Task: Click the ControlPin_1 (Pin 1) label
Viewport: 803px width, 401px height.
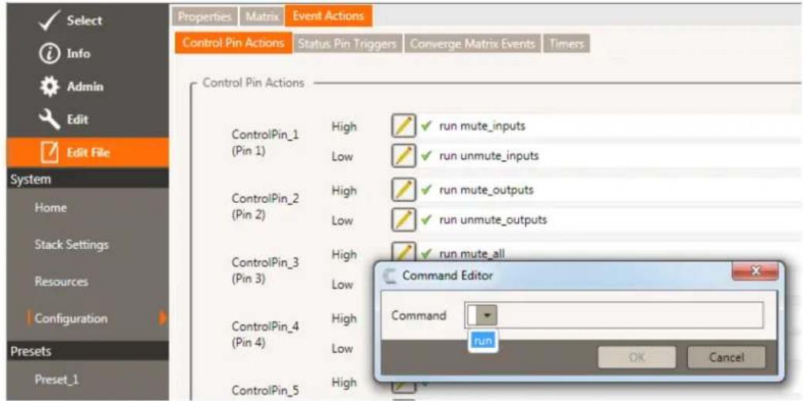Action: pyautogui.click(x=265, y=143)
